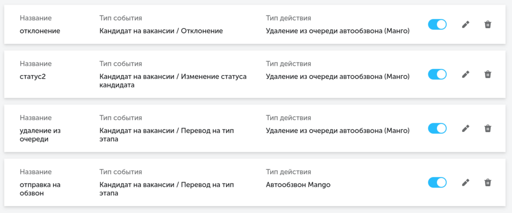The width and height of the screenshot is (512, 213).
Task: Click "Кандидат на вакансии / Отклонение" event text
Action: click(161, 31)
